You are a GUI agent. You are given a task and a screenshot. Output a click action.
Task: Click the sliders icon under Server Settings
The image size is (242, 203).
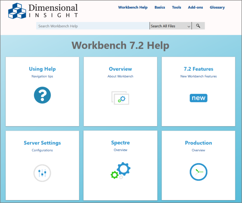click(42, 173)
